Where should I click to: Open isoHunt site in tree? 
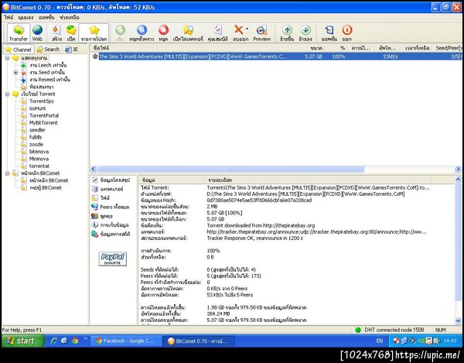point(38,108)
